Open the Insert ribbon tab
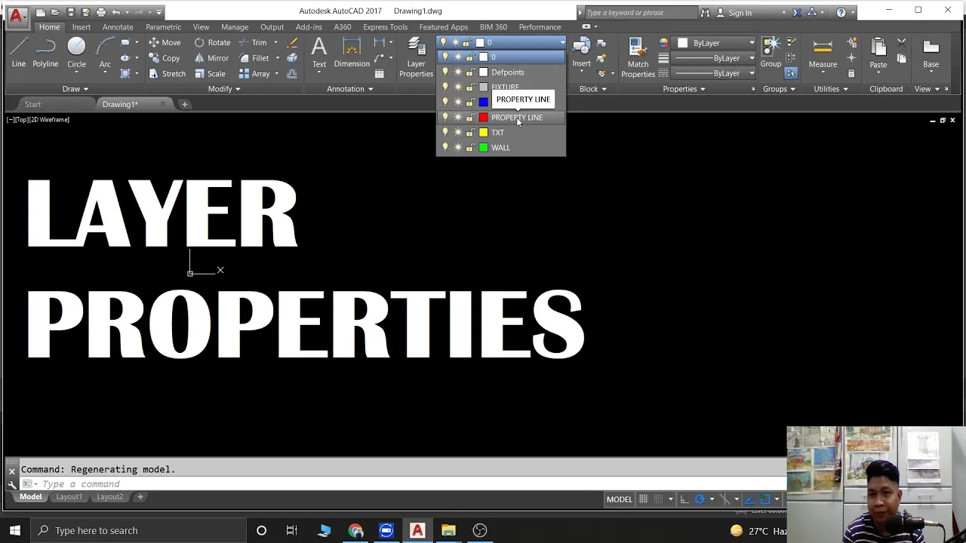 click(x=82, y=27)
